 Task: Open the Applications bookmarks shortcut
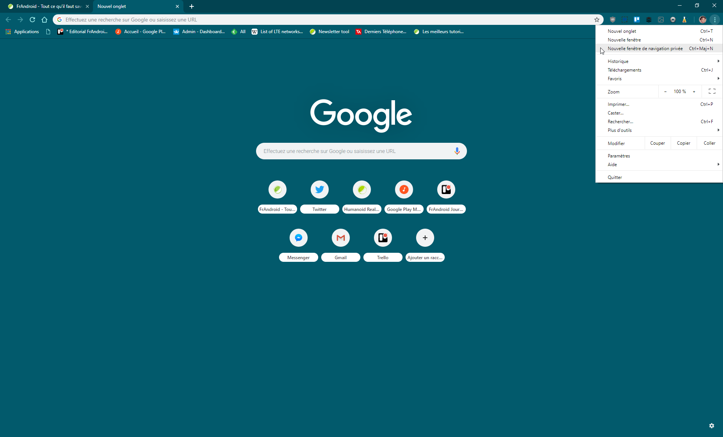pos(22,32)
